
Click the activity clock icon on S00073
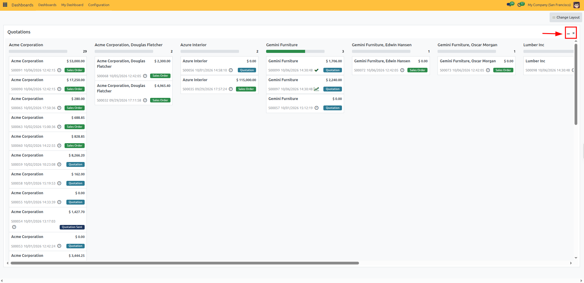488,70
